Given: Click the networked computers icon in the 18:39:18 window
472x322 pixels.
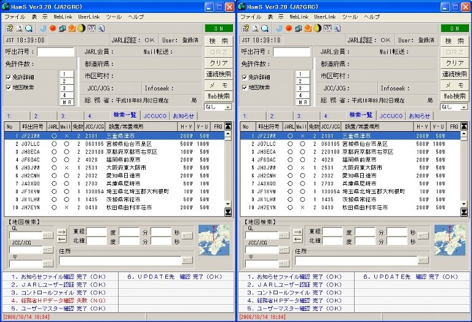Looking at the screenshot, I should pos(299,28).
